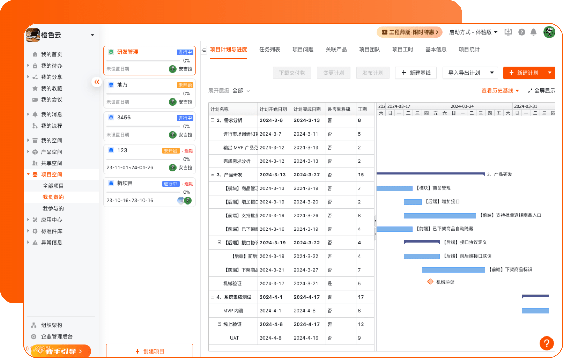The width and height of the screenshot is (563, 358).
Task: Open the 项目统计 tab
Action: pos(469,50)
